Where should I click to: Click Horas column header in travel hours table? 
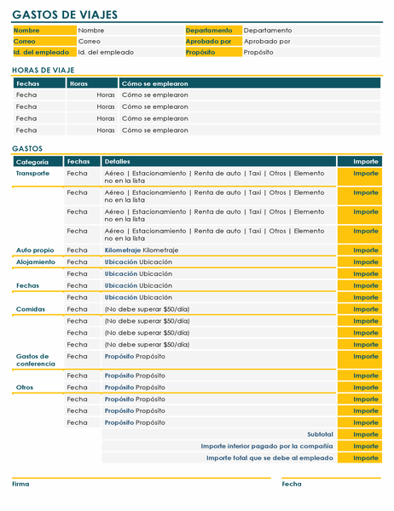click(x=92, y=83)
